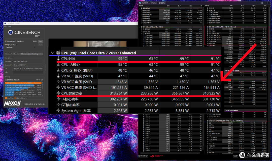Click the clock icon of P-core 1 频率 row
Image resolution: width=272 pixels, height=161 pixels.
coord(144,38)
